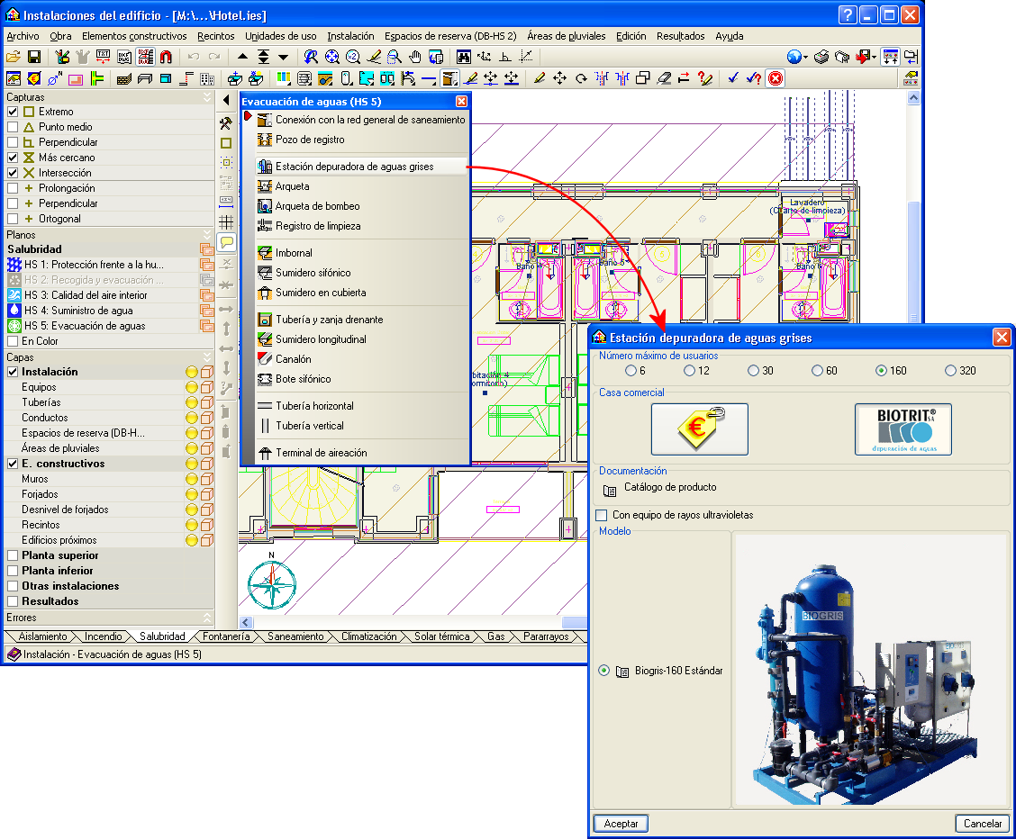Expand the Errores panel
1016x839 pixels.
207,618
